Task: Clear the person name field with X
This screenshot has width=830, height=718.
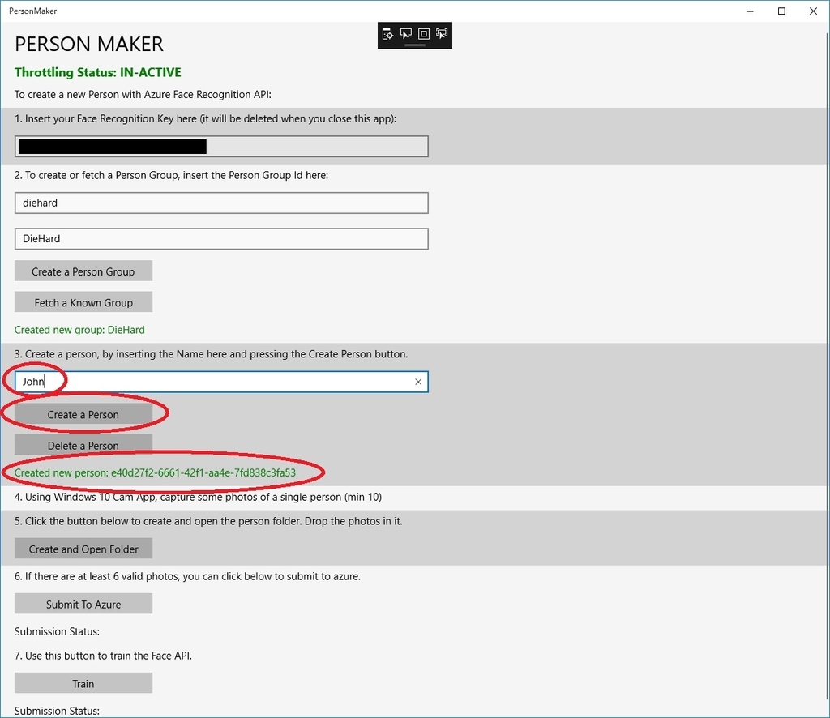Action: click(418, 382)
